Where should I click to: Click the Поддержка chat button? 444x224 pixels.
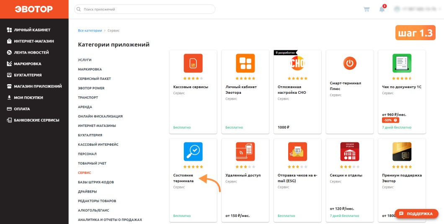416,214
